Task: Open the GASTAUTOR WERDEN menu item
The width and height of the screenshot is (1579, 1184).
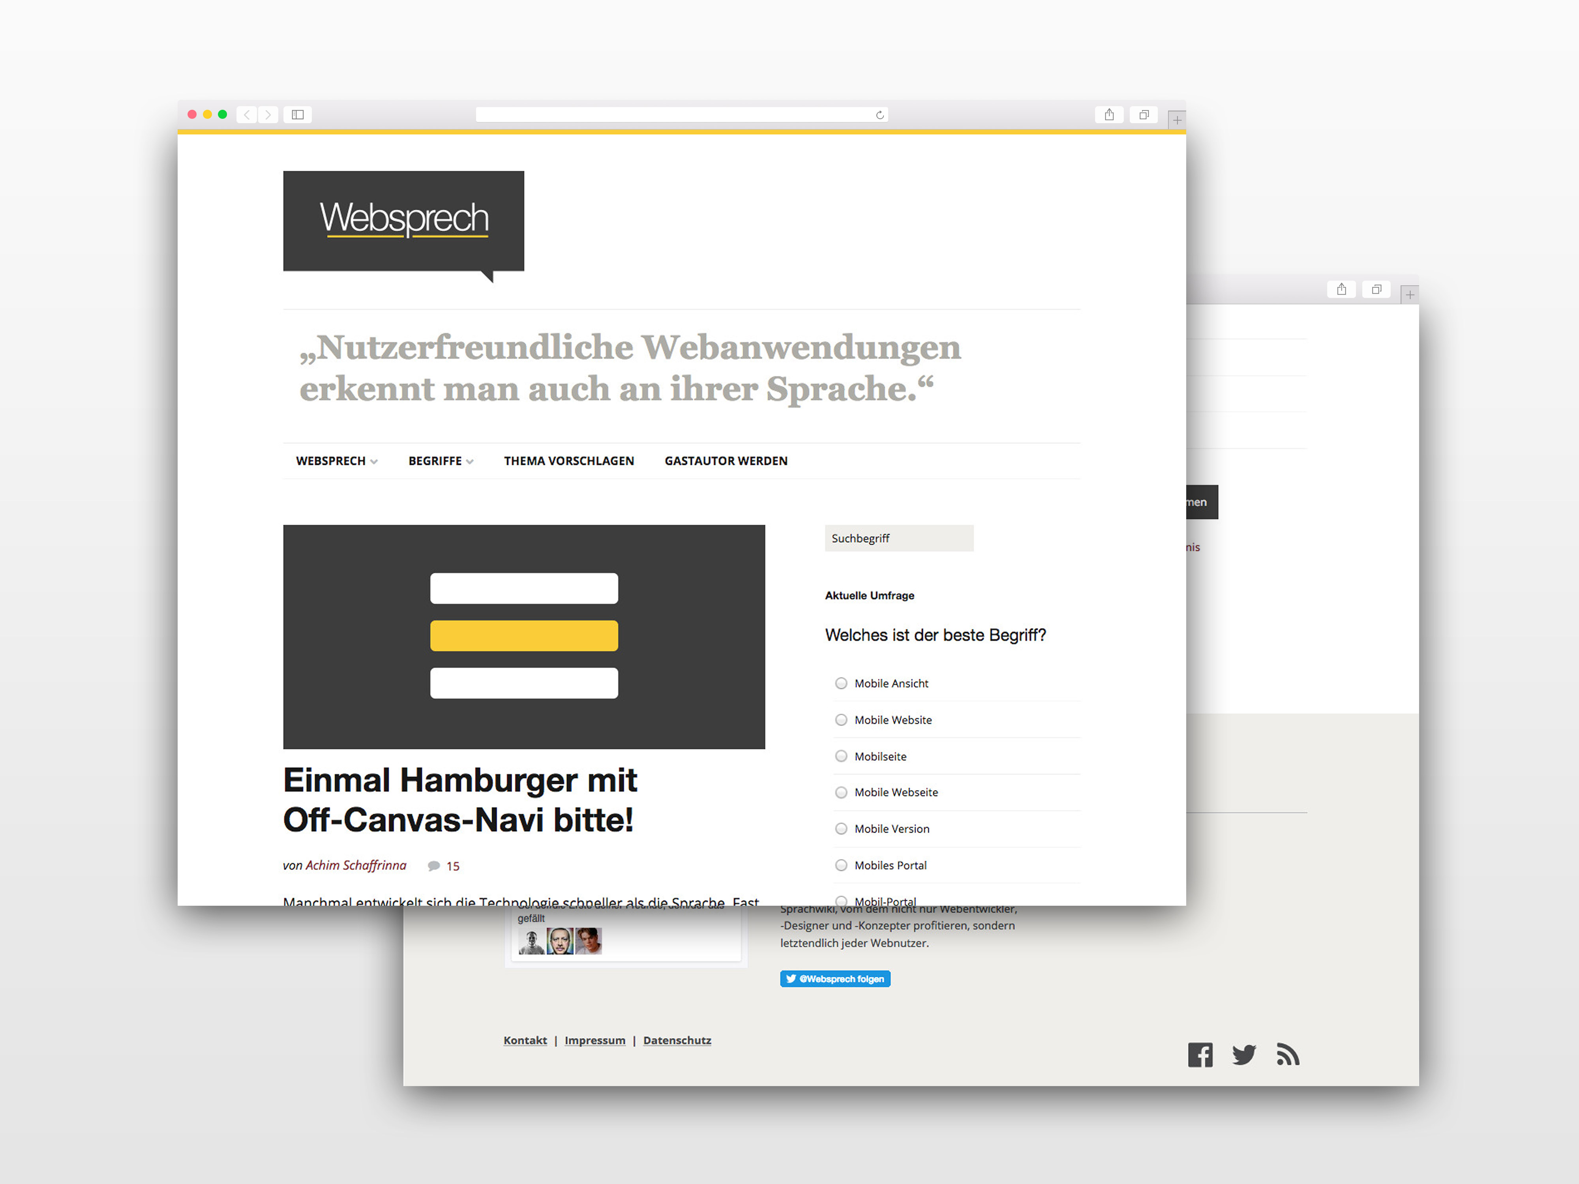Action: (x=726, y=461)
